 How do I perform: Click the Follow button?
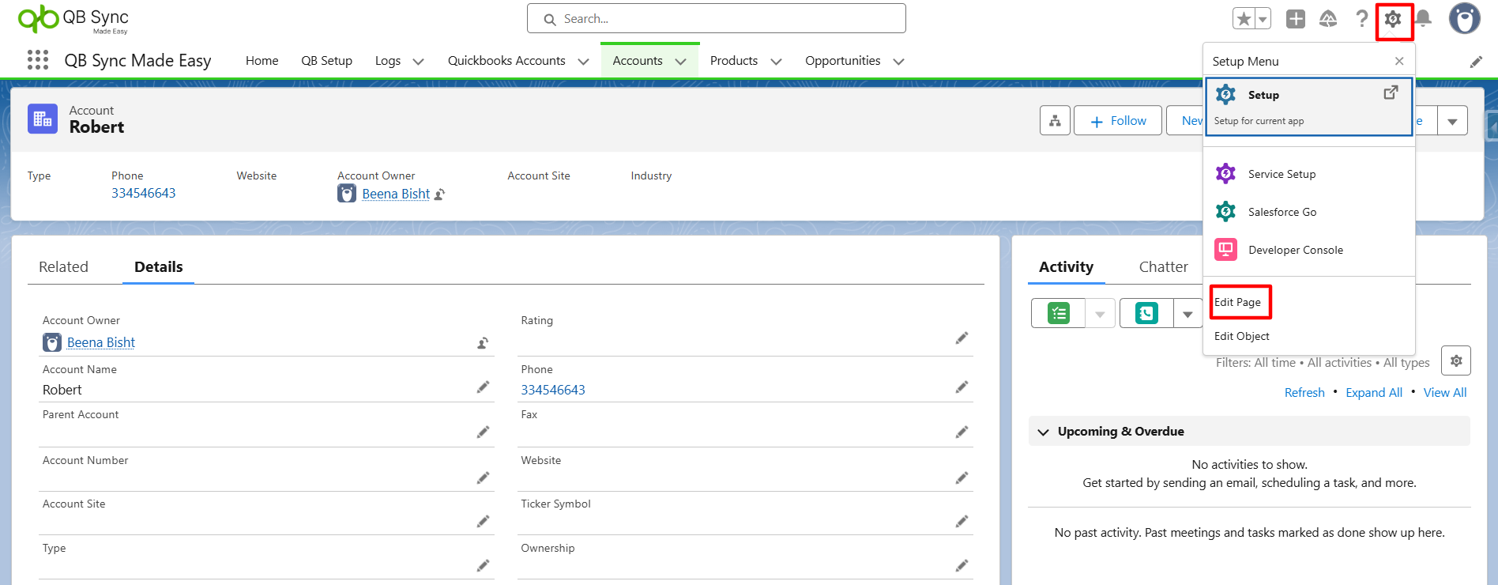[1117, 121]
